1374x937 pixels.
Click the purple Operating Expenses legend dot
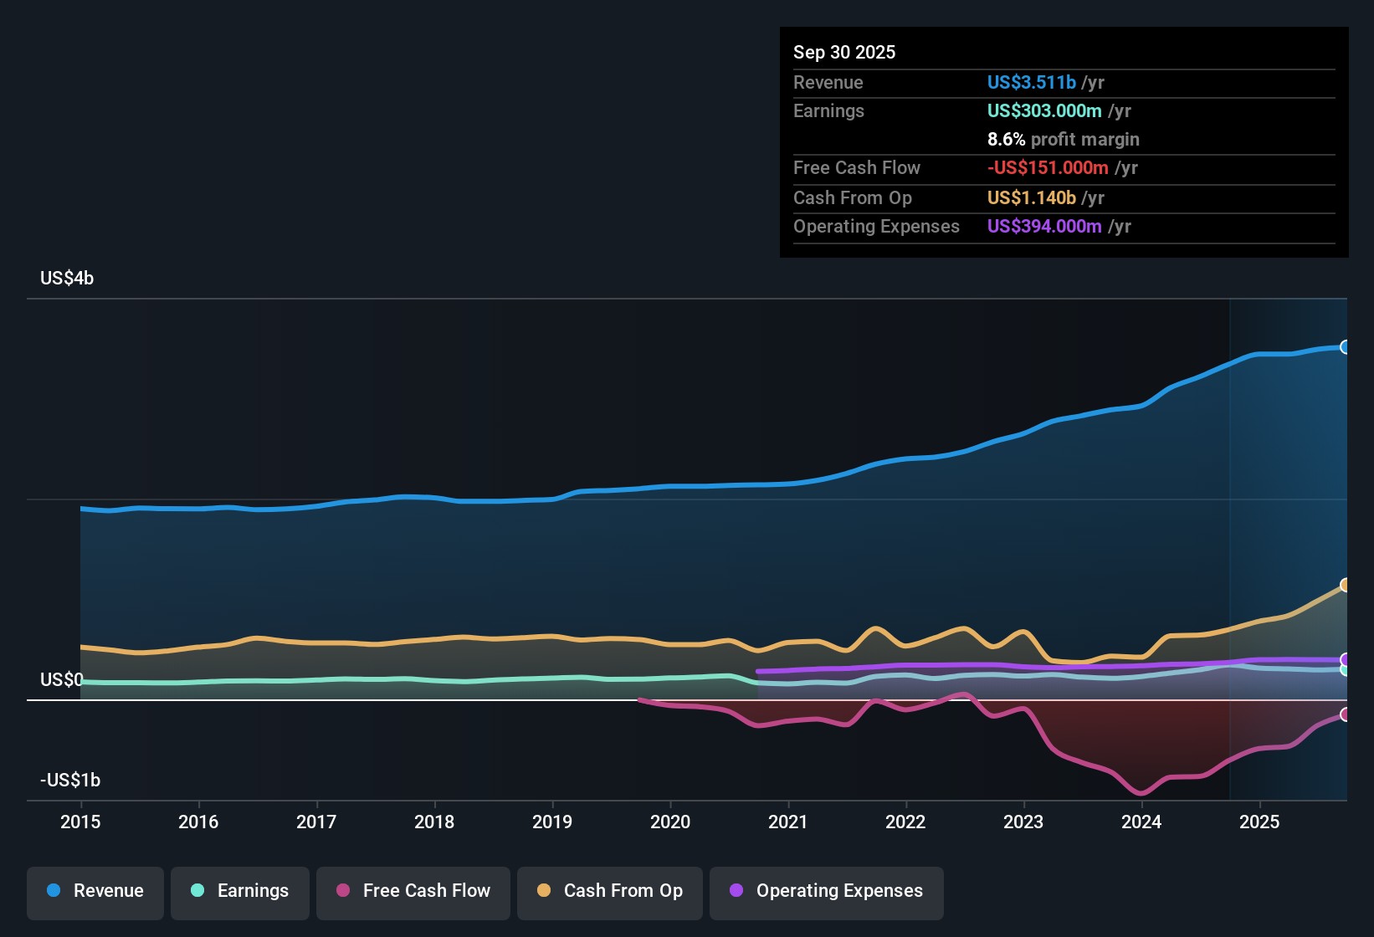coord(735,891)
